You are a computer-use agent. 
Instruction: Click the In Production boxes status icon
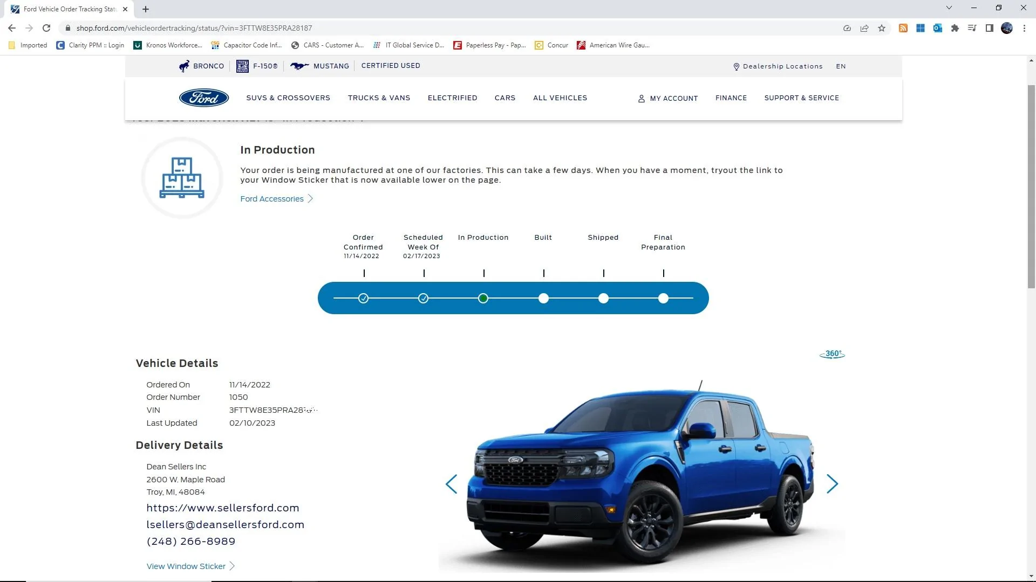[182, 178]
